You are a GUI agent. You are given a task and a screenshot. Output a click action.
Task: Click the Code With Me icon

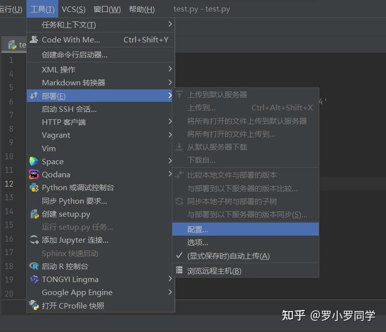(x=34, y=39)
